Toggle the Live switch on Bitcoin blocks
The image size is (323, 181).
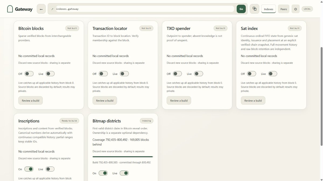(50, 74)
